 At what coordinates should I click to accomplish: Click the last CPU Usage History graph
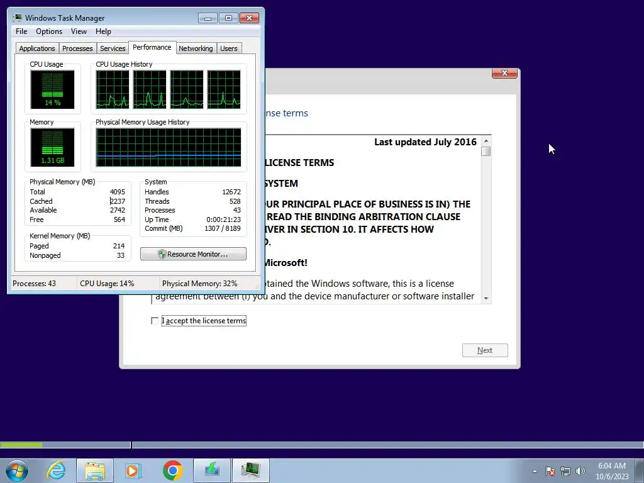point(224,89)
